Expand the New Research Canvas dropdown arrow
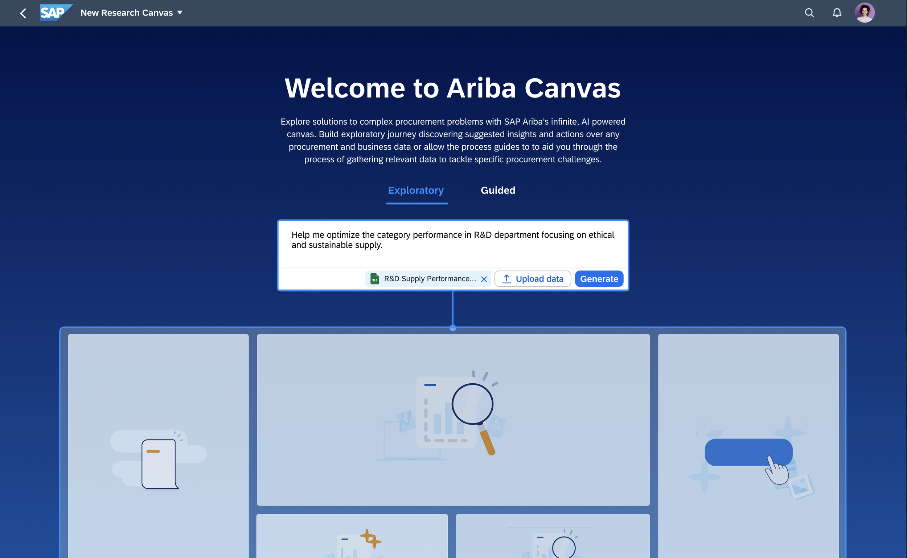The width and height of the screenshot is (907, 558). (180, 13)
